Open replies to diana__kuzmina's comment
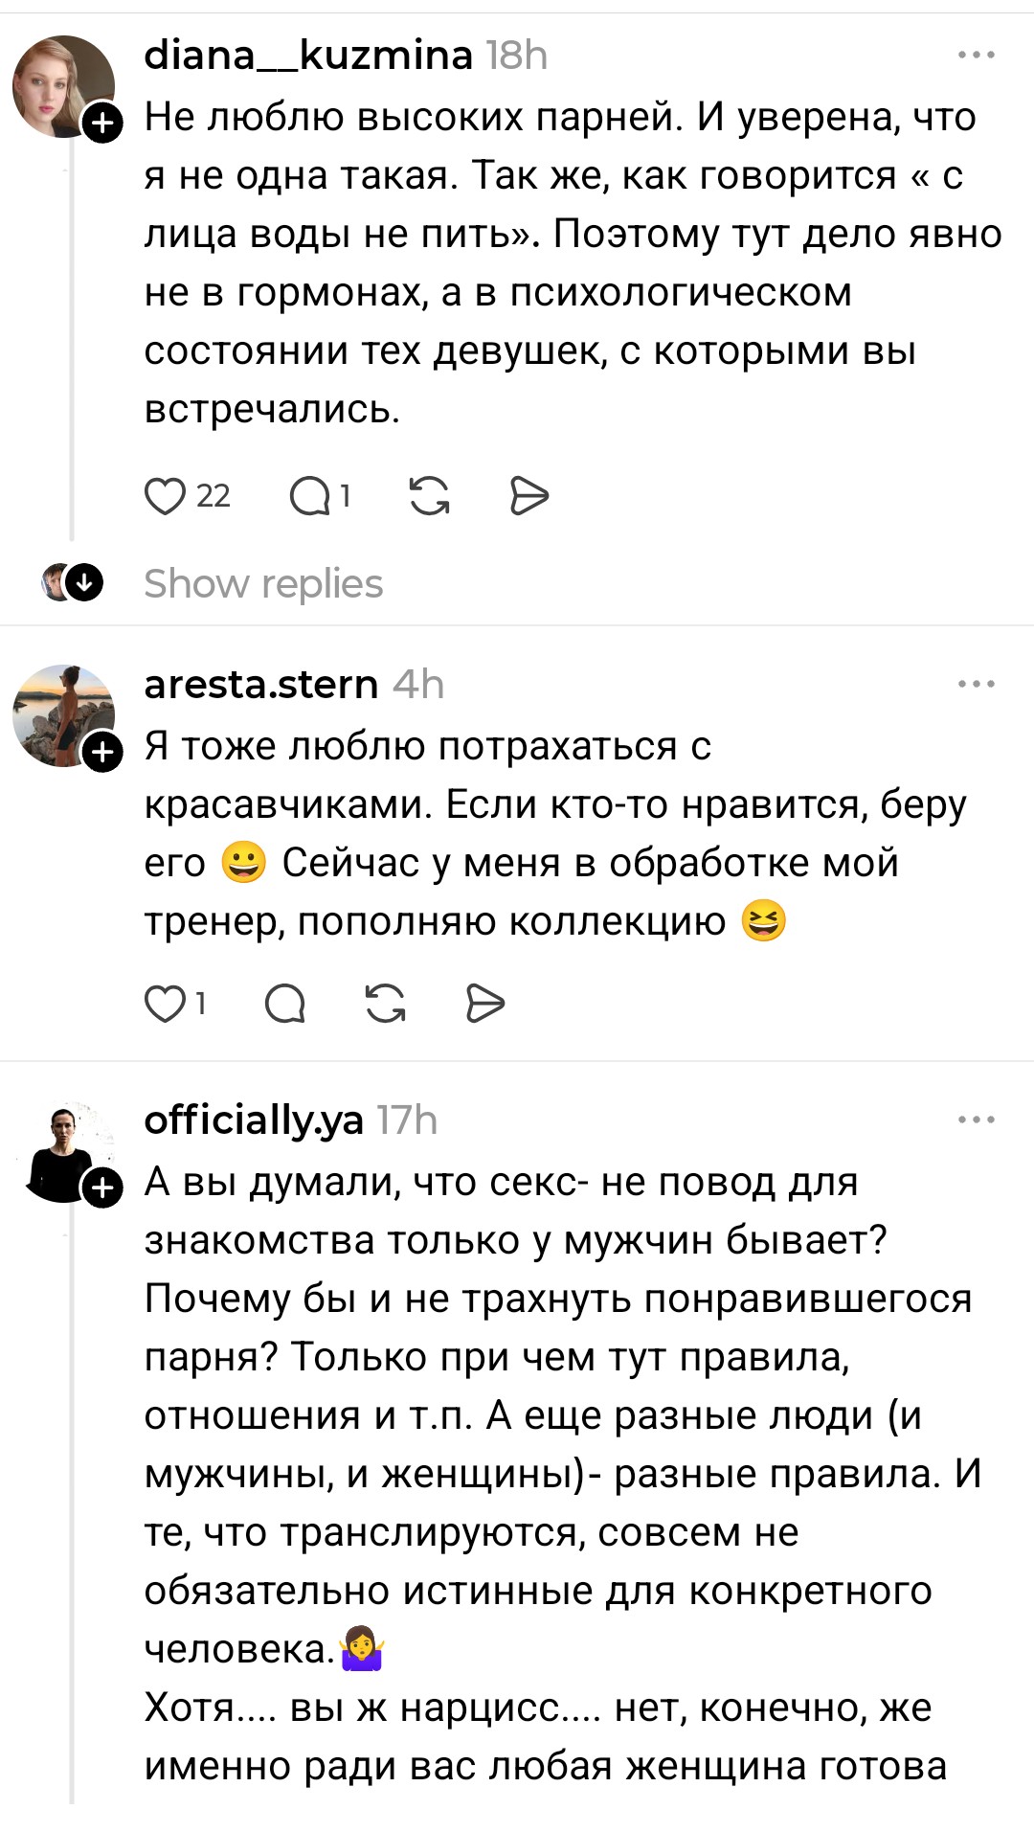Image resolution: width=1034 pixels, height=1832 pixels. [x=310, y=496]
